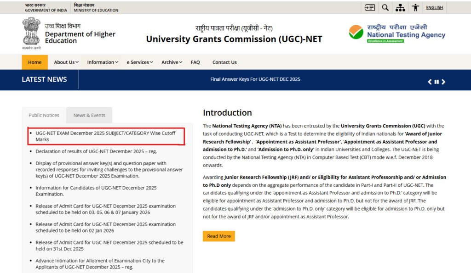Switch to the News & Events tab
The height and width of the screenshot is (273, 471).
pyautogui.click(x=89, y=115)
